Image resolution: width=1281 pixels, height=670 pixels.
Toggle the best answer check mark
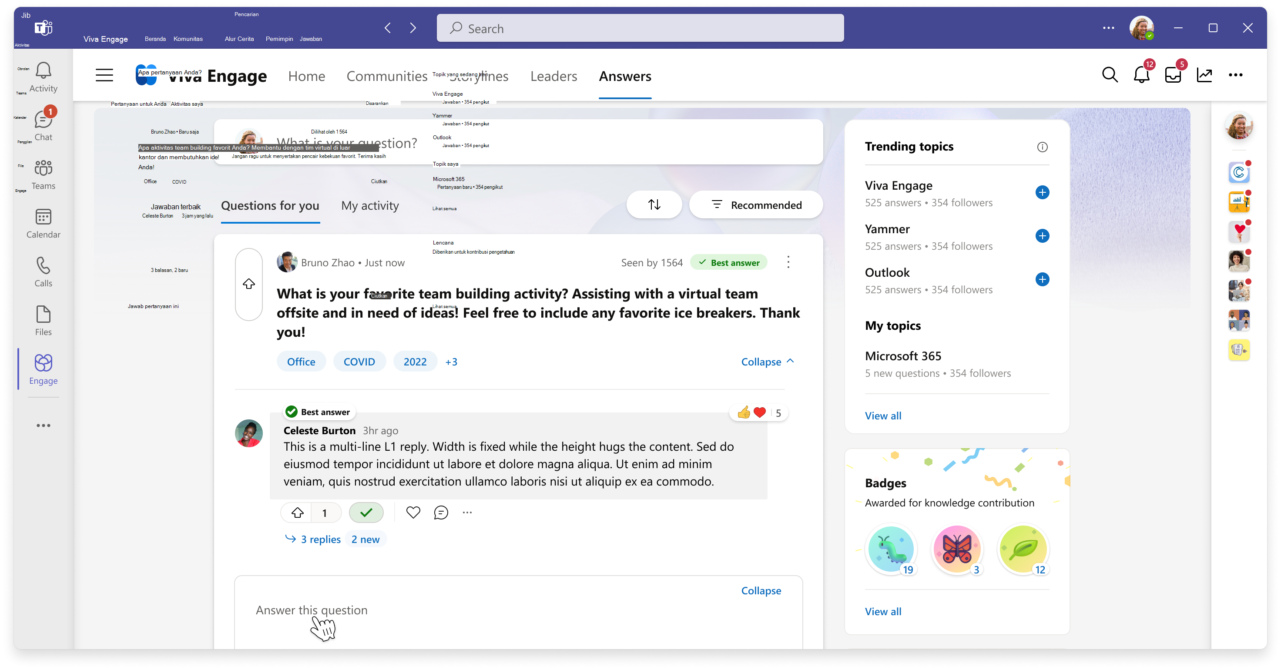click(366, 513)
